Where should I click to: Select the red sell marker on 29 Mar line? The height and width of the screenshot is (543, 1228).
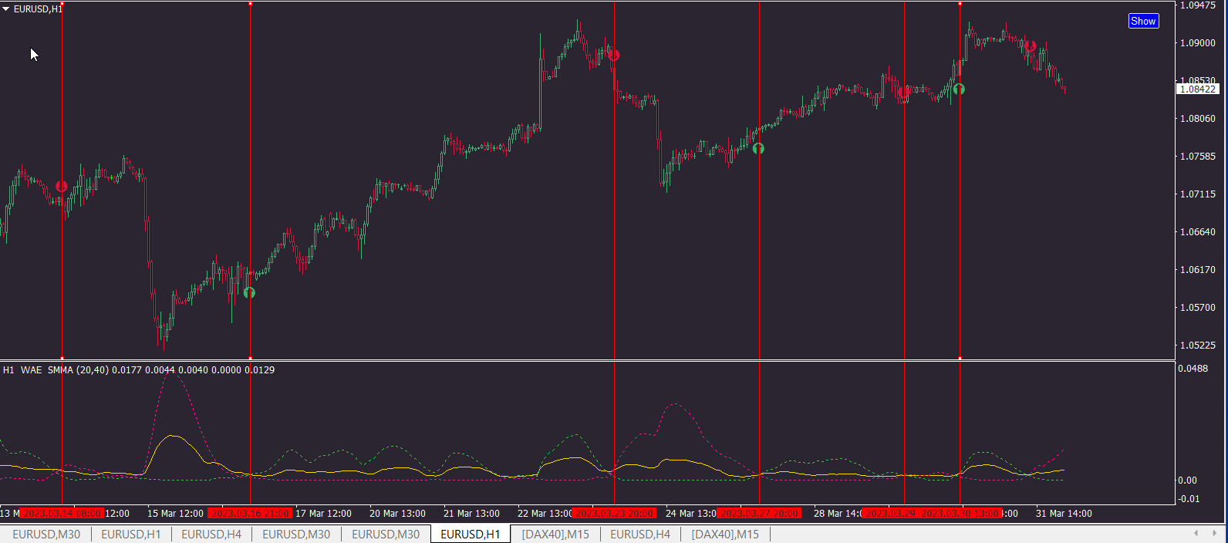pos(903,92)
